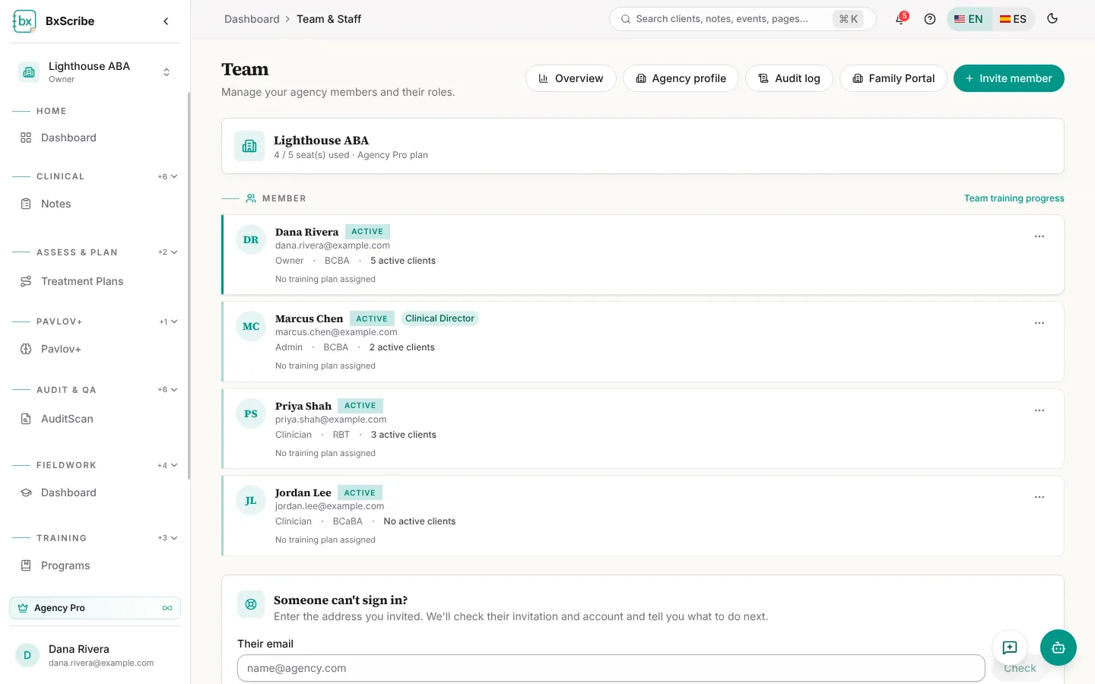Image resolution: width=1095 pixels, height=684 pixels.
Task: Toggle dark mode moon icon
Action: point(1052,19)
